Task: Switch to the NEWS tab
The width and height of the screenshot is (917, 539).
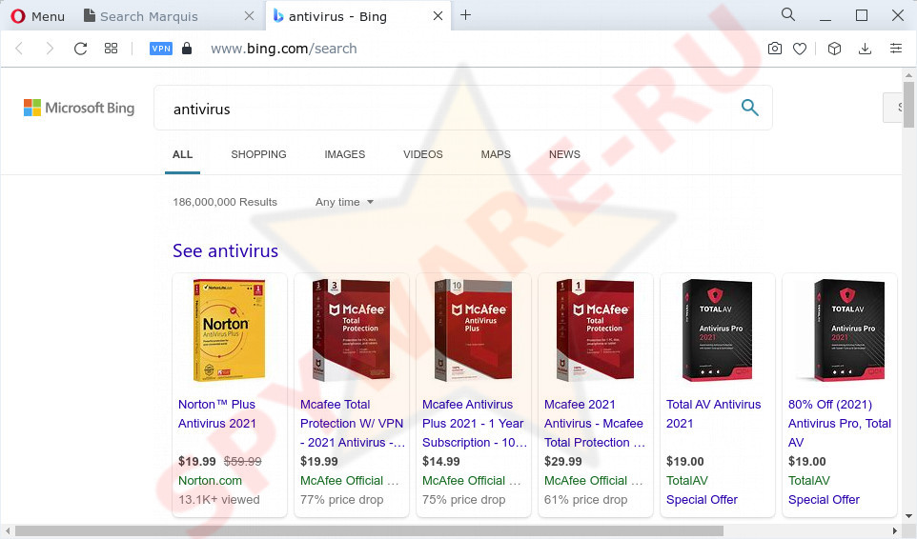Action: [x=564, y=155]
